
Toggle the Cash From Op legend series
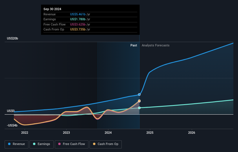coord(106,144)
